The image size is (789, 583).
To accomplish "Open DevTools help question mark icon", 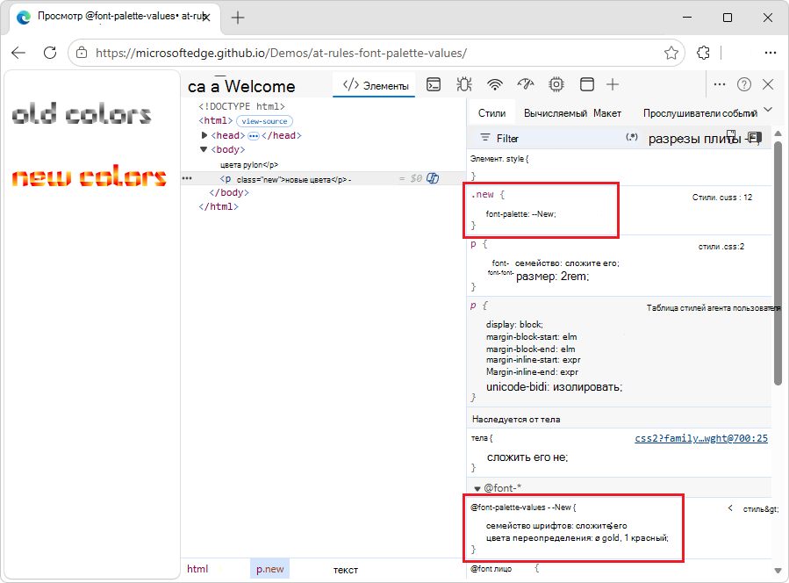I will (743, 84).
